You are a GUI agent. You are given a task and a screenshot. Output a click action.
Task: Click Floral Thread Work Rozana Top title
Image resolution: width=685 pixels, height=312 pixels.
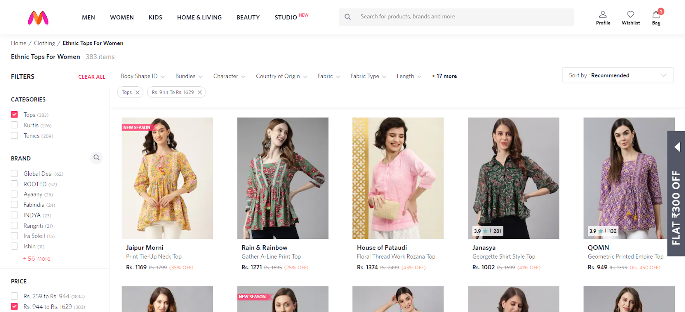click(396, 256)
